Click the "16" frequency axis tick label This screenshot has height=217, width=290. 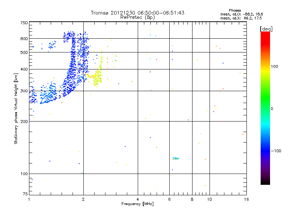pyautogui.click(x=246, y=199)
